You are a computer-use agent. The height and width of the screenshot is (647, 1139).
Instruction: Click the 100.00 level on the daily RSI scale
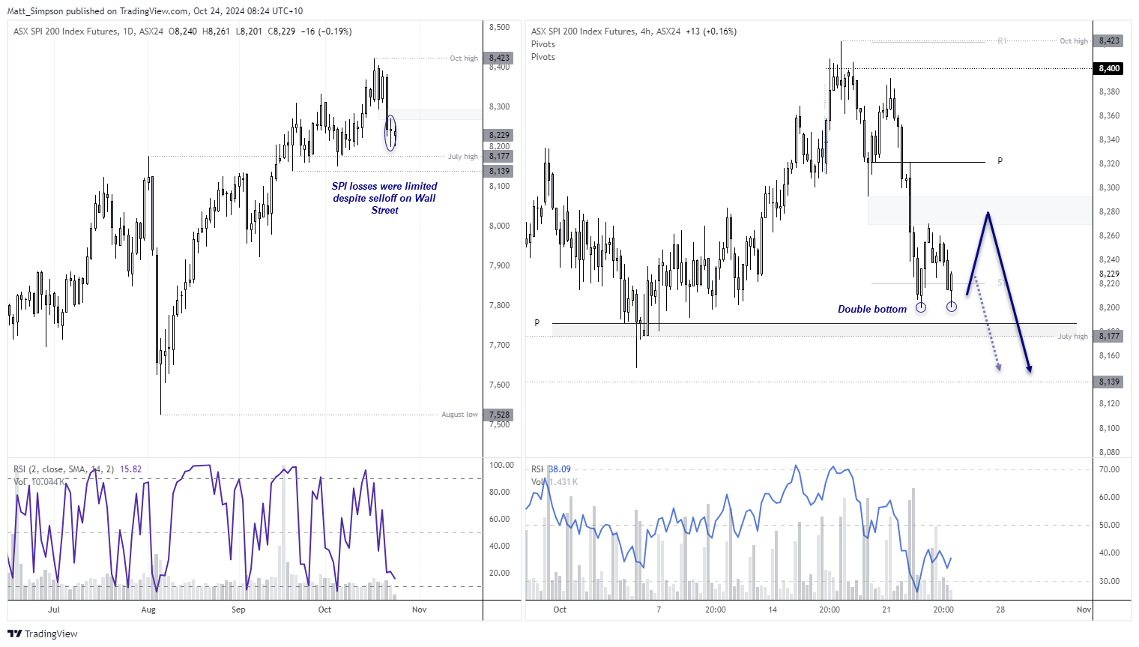[501, 465]
